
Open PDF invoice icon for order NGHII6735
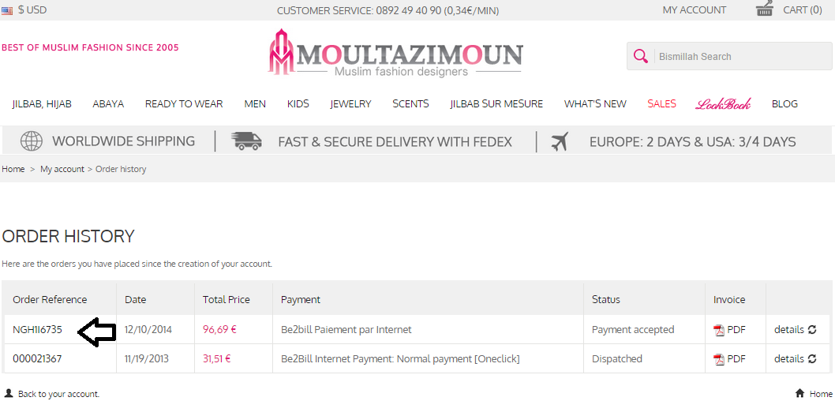pyautogui.click(x=720, y=330)
